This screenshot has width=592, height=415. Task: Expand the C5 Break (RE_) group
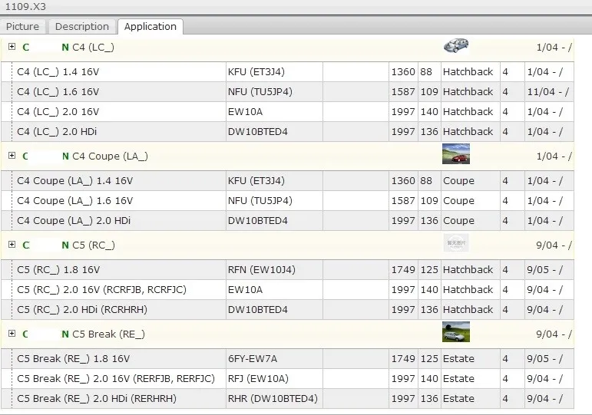pyautogui.click(x=12, y=334)
